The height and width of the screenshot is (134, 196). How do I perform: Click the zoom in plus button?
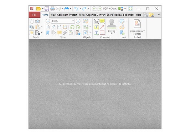pos(78,21)
